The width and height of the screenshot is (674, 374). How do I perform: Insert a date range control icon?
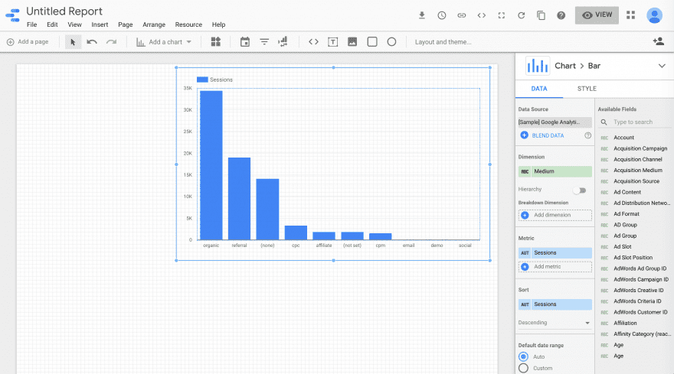[x=245, y=42]
